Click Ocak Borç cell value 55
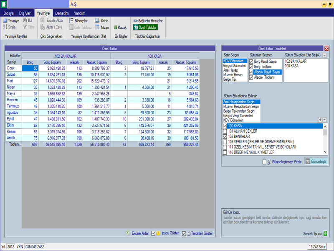Image resolution: width=334 pixels, height=251 pixels. [30, 68]
